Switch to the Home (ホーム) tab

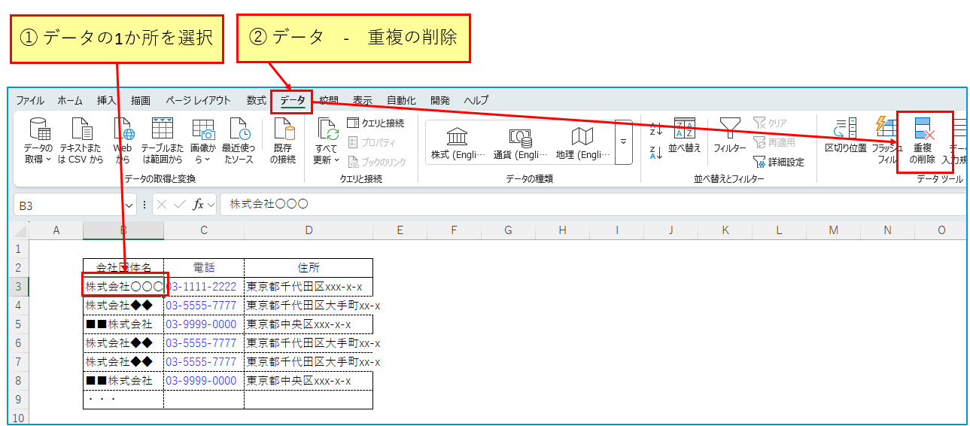pyautogui.click(x=70, y=100)
